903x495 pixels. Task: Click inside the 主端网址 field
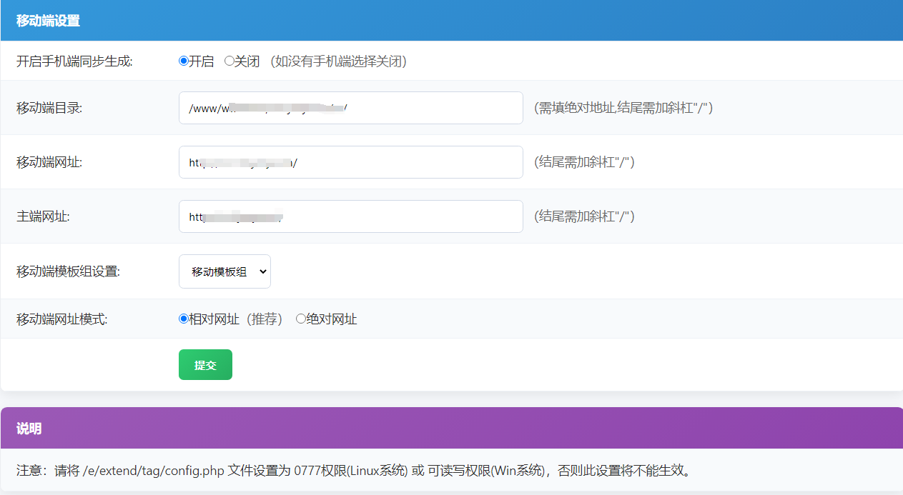[350, 216]
